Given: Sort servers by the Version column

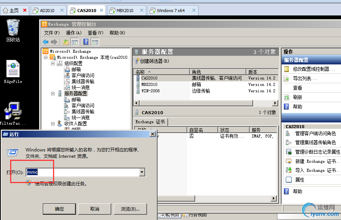Looking at the screenshot, I should [262, 72].
